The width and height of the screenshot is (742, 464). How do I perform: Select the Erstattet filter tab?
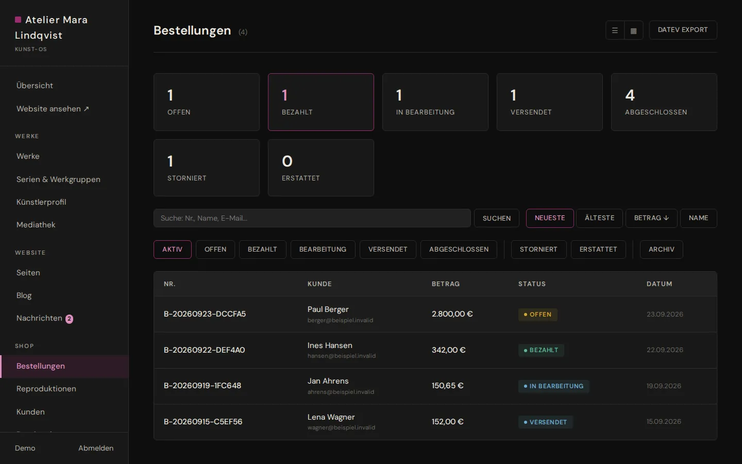(x=598, y=250)
